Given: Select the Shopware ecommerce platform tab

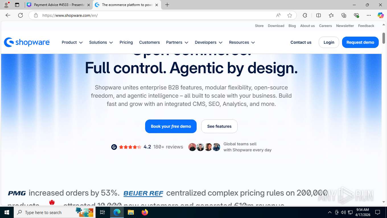Looking at the screenshot, I should click(x=127, y=5).
